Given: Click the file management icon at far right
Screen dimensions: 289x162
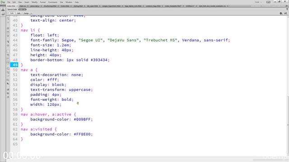Looking at the screenshot, I should (x=285, y=13).
